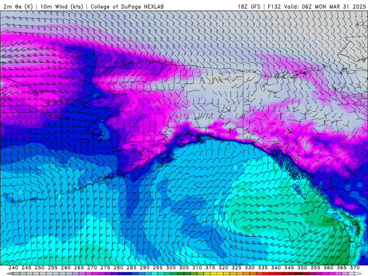Screen dimensions: 368x276
Task: Click the 350 scale label
Action: (302, 268)
